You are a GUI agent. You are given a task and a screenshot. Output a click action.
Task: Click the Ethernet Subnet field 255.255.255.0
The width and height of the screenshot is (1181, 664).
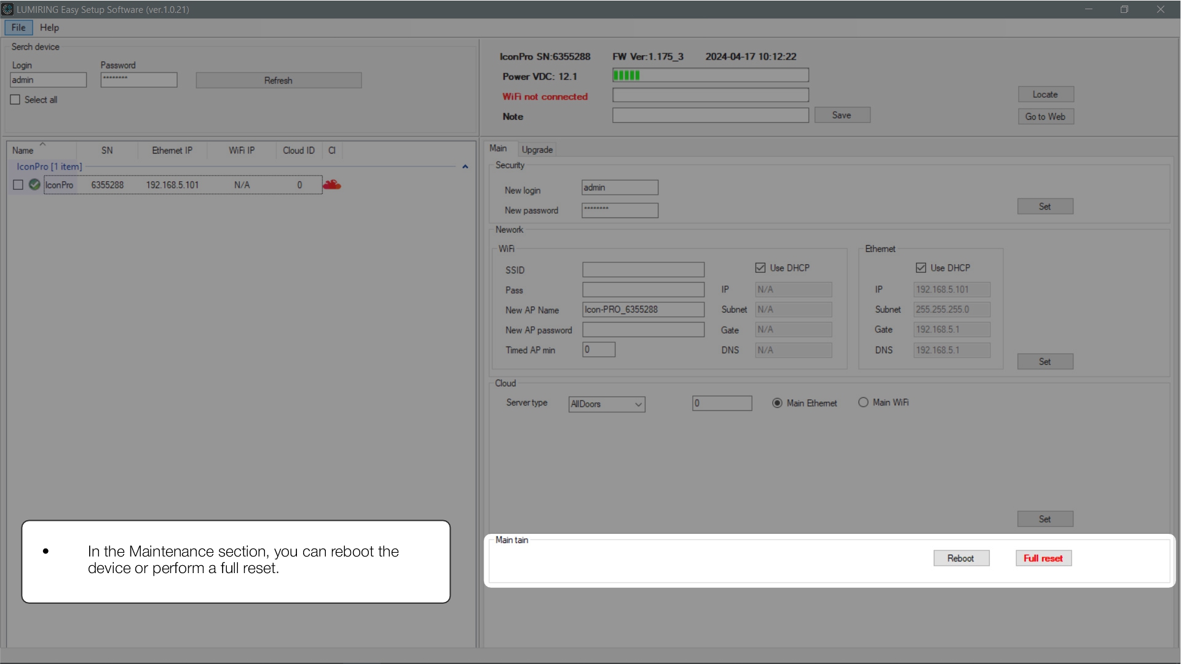pyautogui.click(x=952, y=310)
